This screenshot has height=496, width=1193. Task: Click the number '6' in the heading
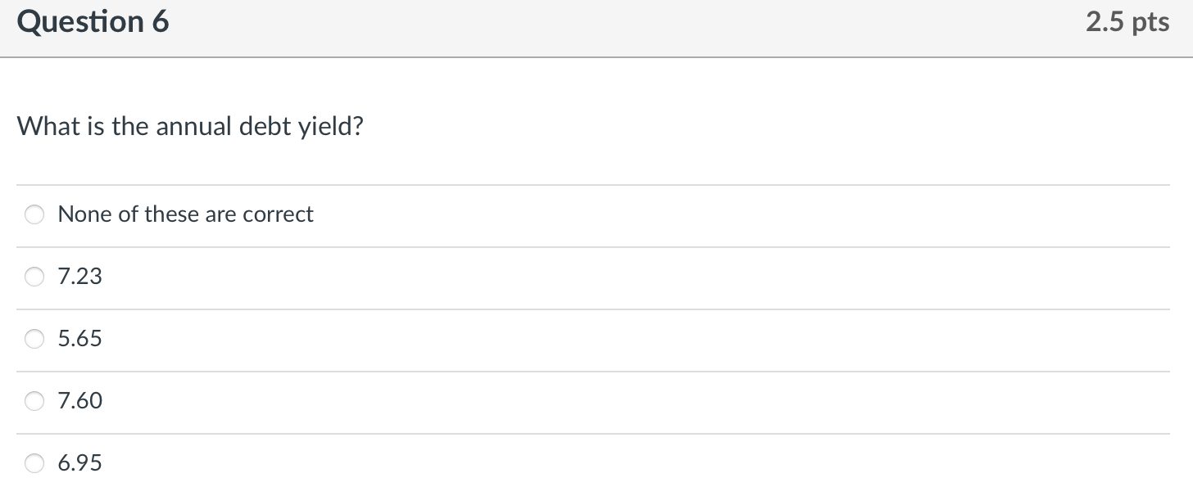pos(159,22)
